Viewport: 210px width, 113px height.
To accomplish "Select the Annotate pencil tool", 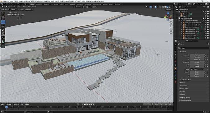I will tap(3, 38).
